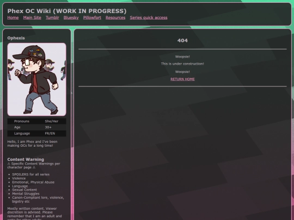Click the 'Canon-Compliant lore' list item
This screenshot has height=220, width=294.
point(38,199)
